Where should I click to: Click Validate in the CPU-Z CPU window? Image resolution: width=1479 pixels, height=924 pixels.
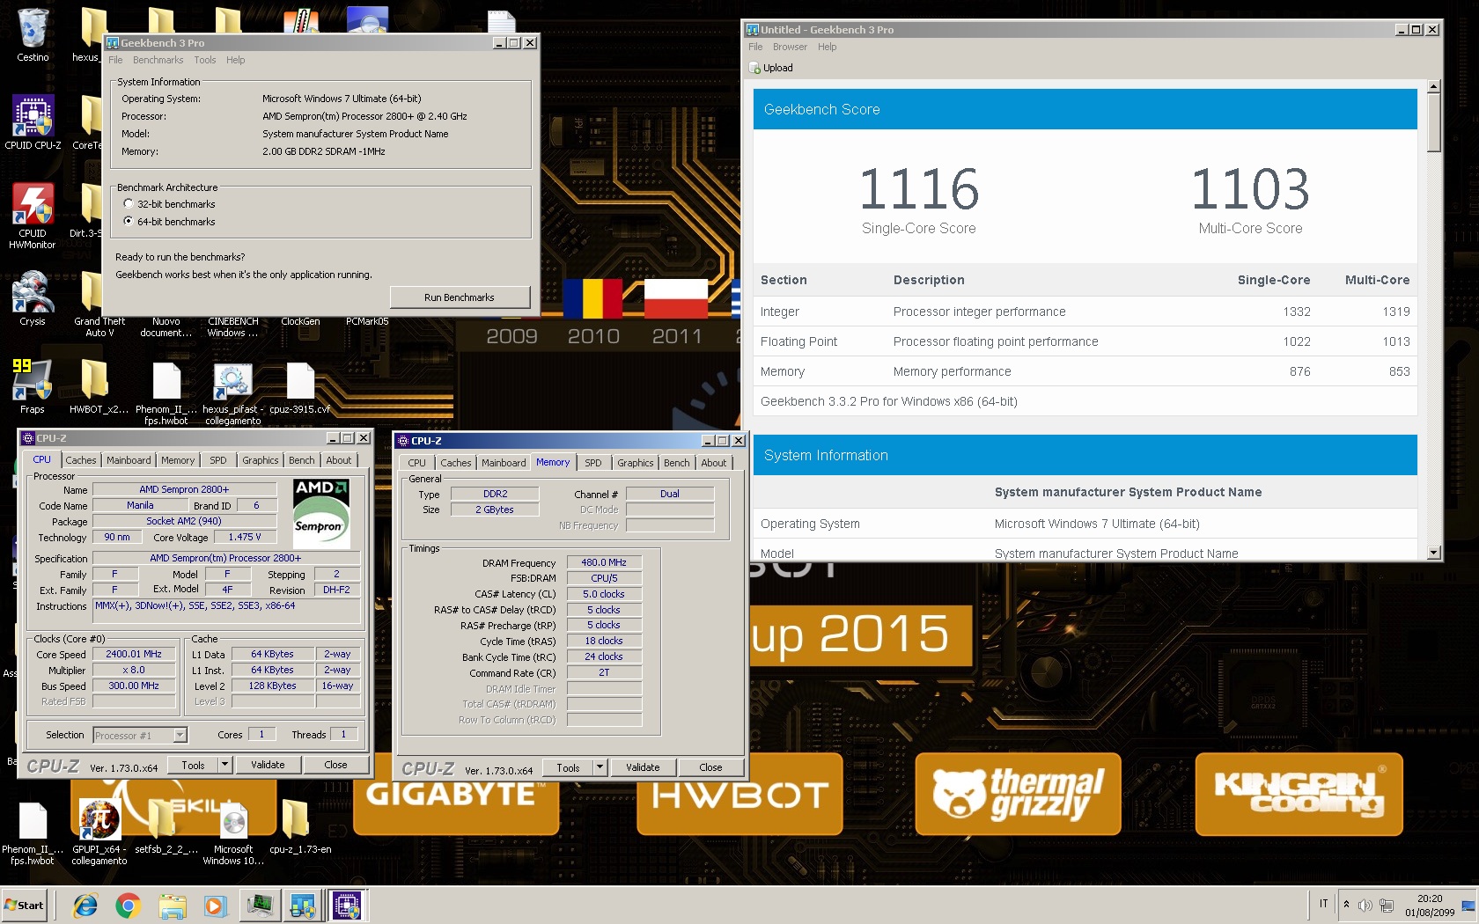[x=268, y=765]
